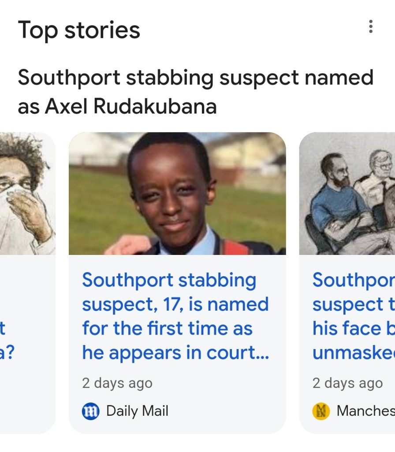Viewport: 395px width, 452px height.
Task: Open the Daily Mail headline about suspect, 17
Action: tap(175, 316)
